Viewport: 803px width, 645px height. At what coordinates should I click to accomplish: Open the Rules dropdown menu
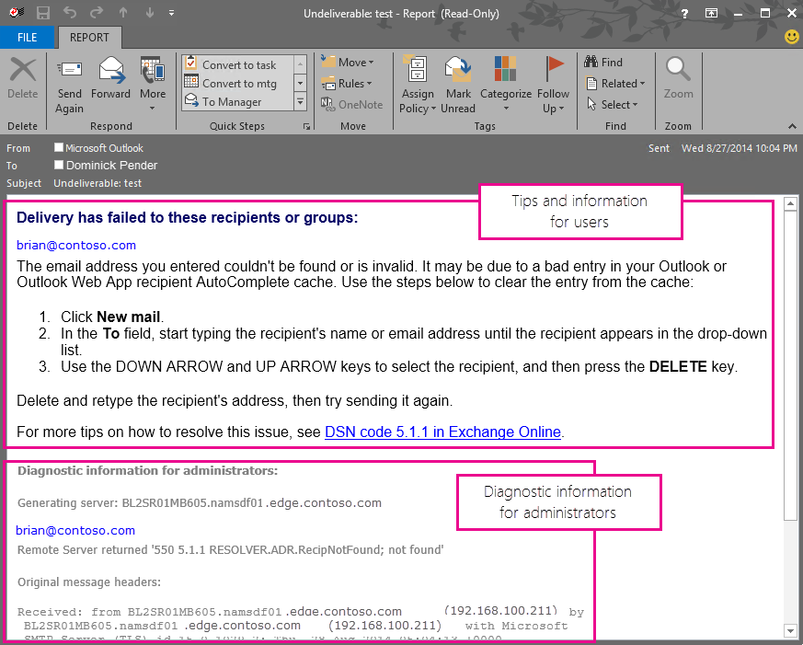347,83
